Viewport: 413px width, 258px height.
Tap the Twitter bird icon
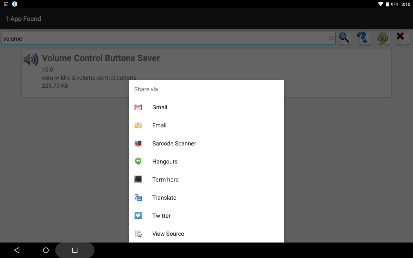point(138,215)
